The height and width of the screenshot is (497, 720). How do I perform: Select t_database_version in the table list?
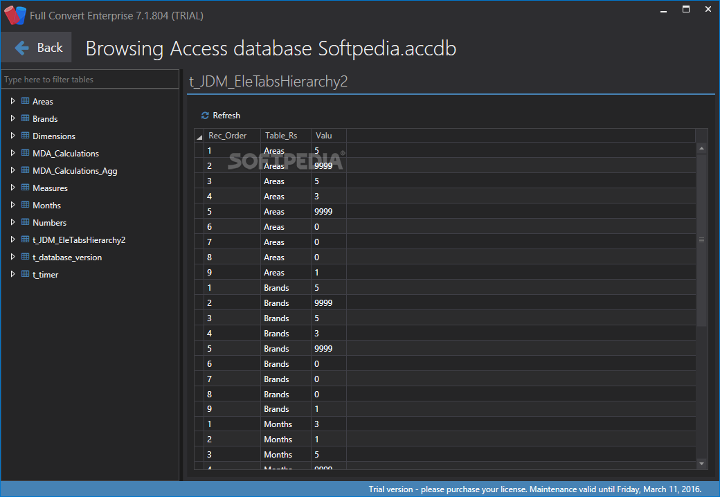point(67,257)
